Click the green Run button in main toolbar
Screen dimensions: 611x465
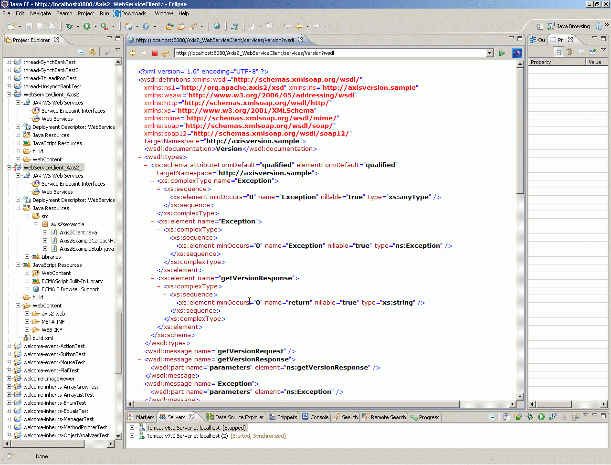87,27
